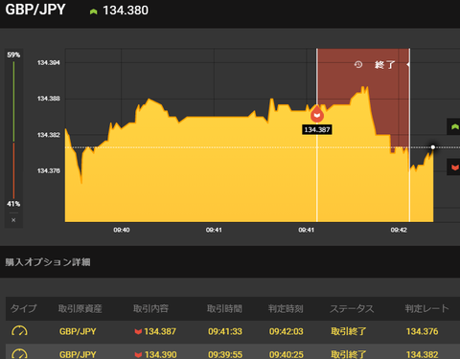Click the 09:40:25 judgment time cell
The image size is (460, 359).
point(287,354)
